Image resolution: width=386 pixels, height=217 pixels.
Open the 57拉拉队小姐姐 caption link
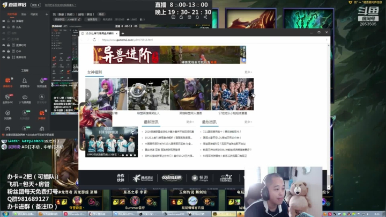[233, 113]
